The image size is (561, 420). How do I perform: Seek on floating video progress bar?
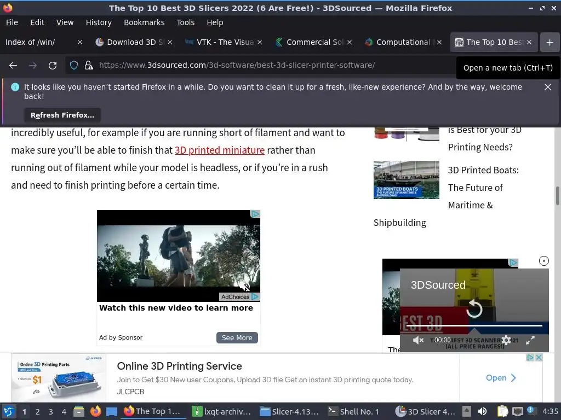coord(474,325)
